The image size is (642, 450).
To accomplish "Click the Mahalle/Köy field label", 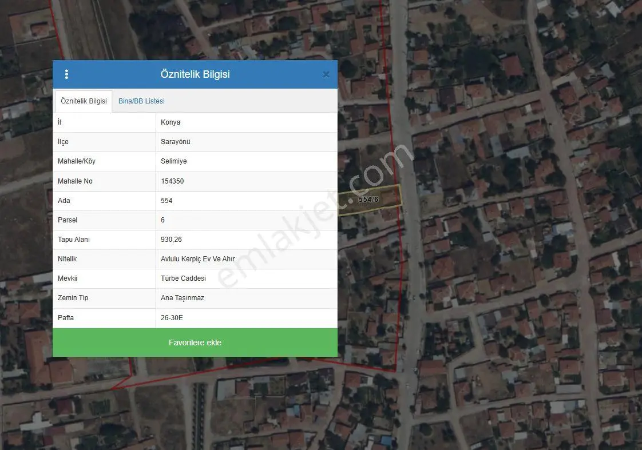I will (x=77, y=161).
